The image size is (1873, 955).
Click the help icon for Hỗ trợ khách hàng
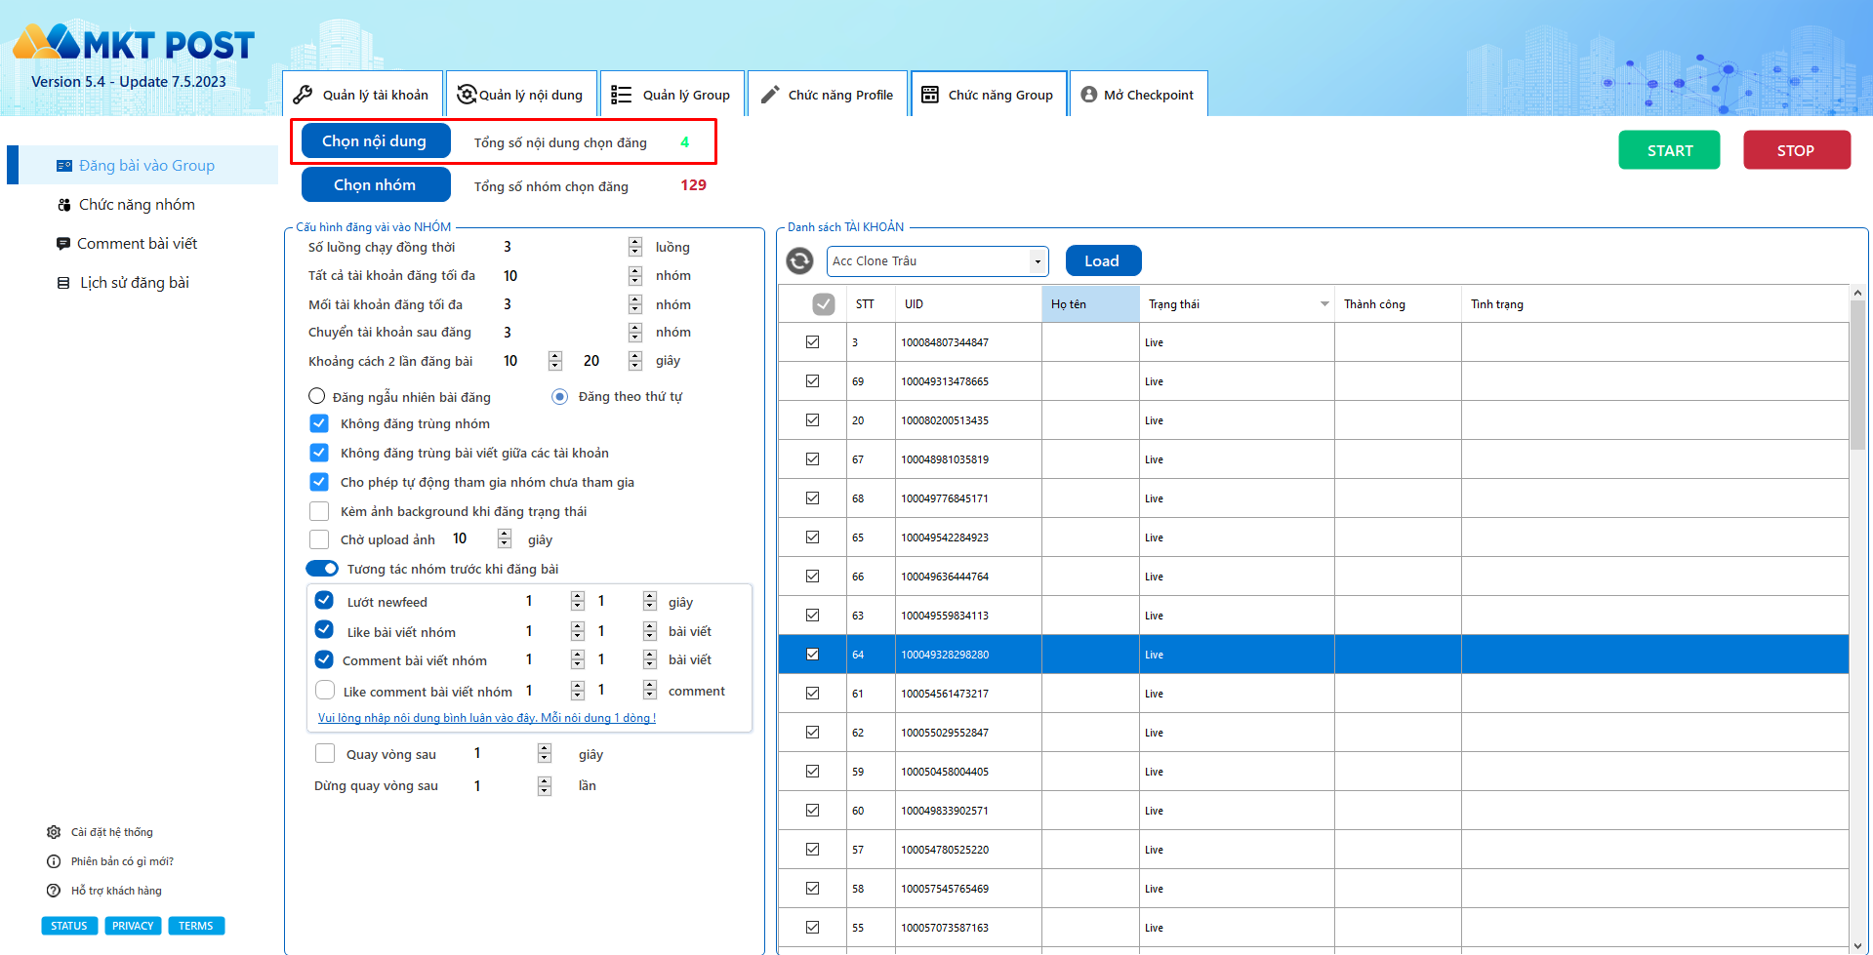pyautogui.click(x=54, y=891)
